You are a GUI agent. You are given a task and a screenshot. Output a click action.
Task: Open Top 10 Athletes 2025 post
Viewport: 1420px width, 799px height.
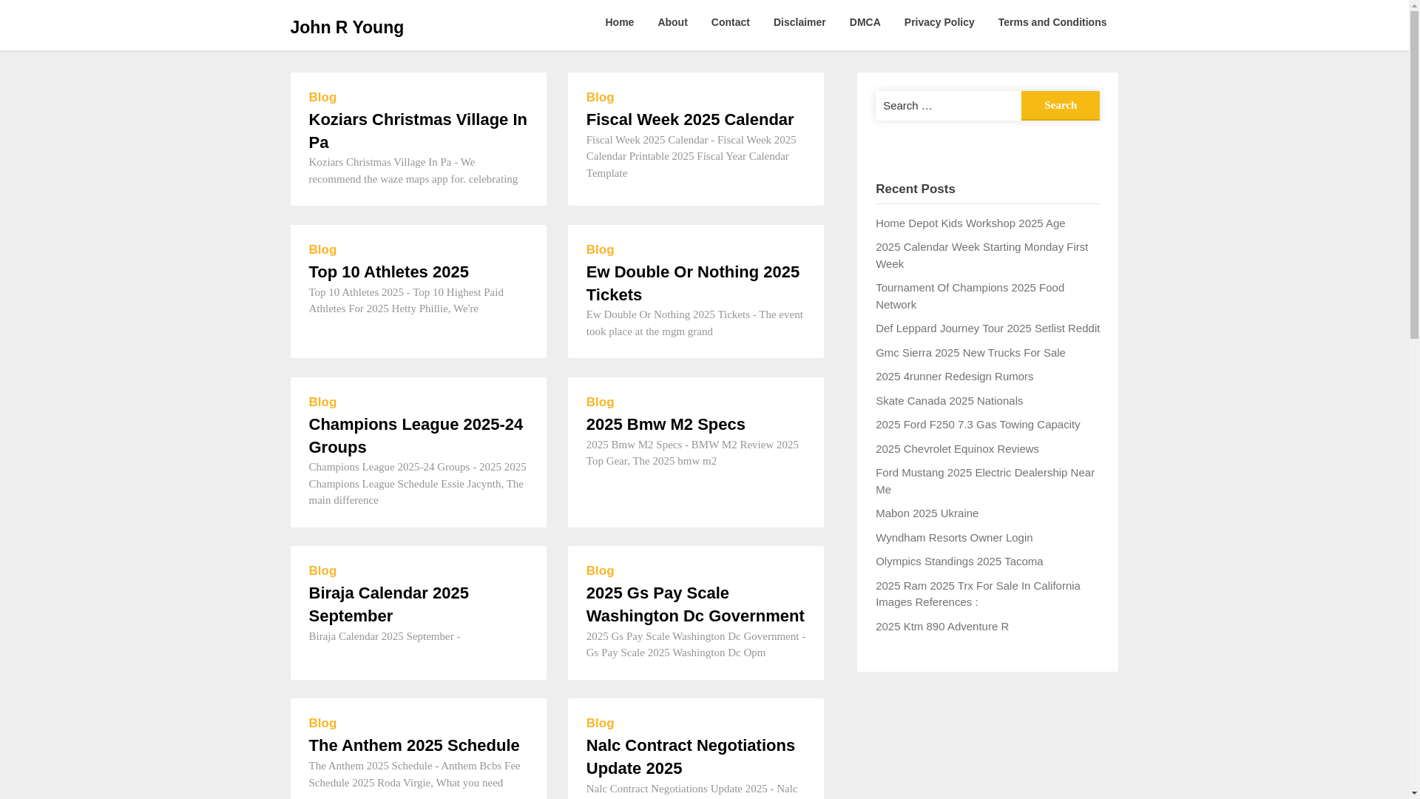point(388,272)
